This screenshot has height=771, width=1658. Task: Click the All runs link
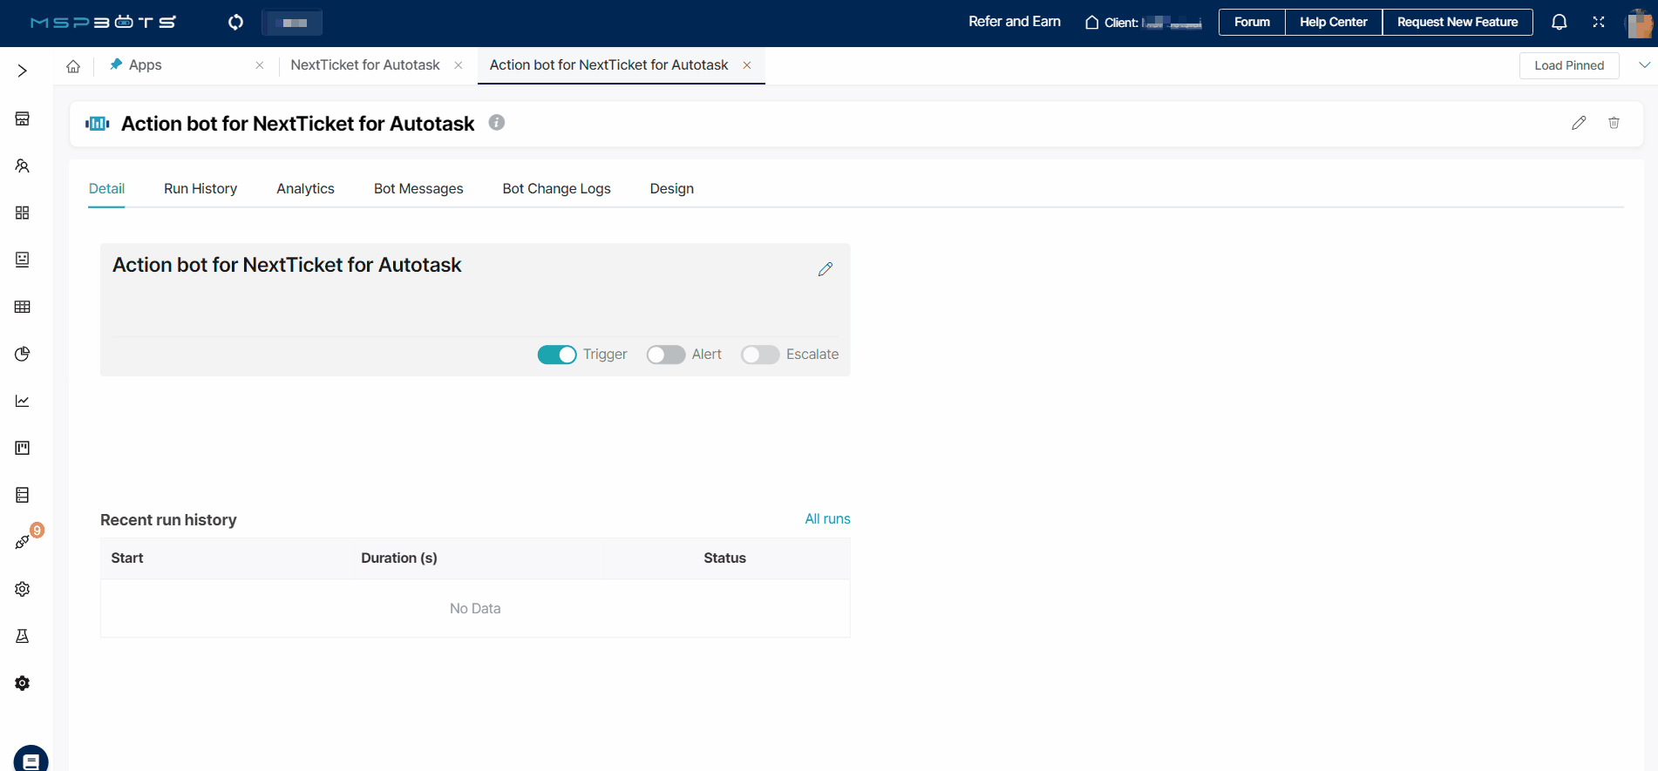click(827, 519)
